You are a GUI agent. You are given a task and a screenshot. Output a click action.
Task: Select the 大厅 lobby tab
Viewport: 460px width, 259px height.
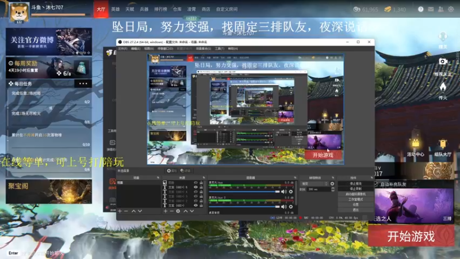pyautogui.click(x=101, y=9)
